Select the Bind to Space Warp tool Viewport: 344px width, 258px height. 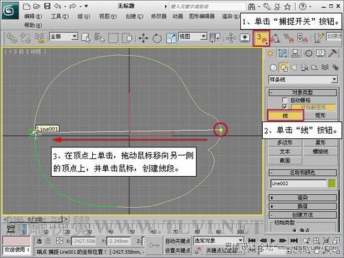click(x=39, y=38)
